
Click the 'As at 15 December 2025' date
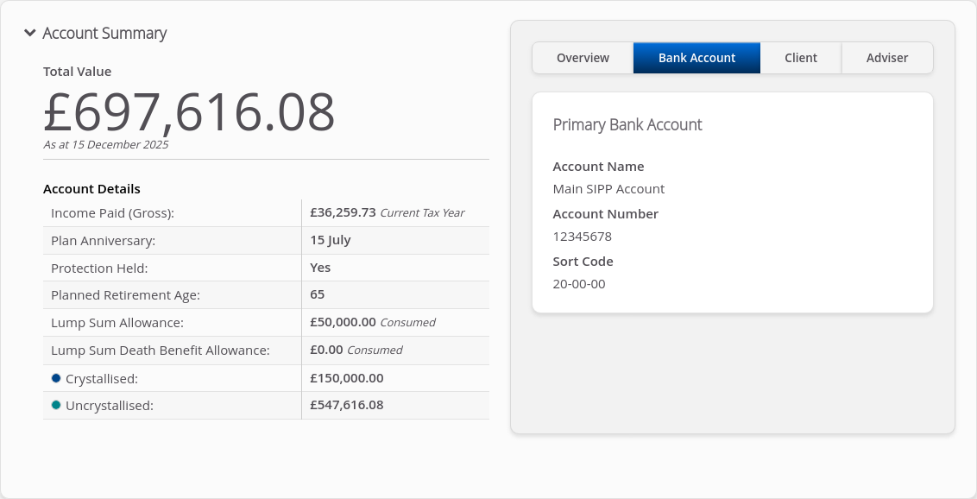point(106,144)
